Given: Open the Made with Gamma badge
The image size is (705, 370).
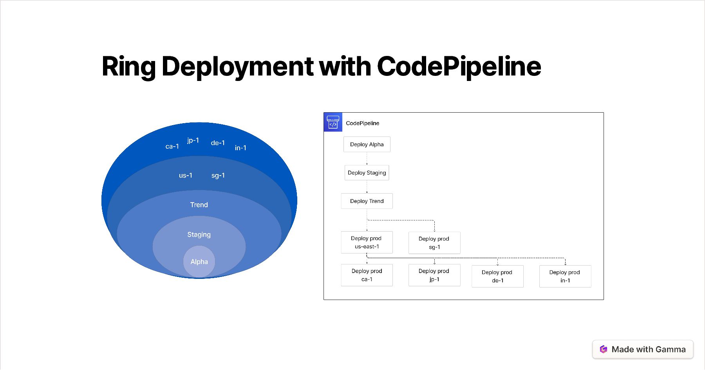Looking at the screenshot, I should [643, 349].
